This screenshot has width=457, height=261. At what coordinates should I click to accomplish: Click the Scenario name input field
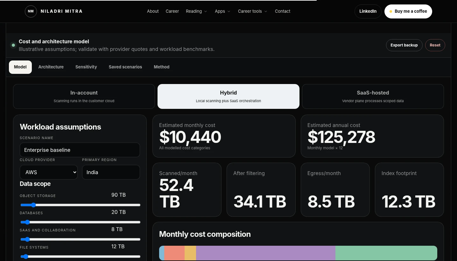[x=80, y=150]
